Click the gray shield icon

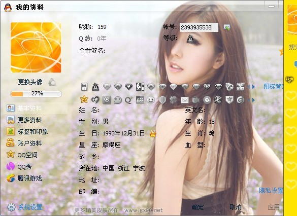click(x=162, y=100)
